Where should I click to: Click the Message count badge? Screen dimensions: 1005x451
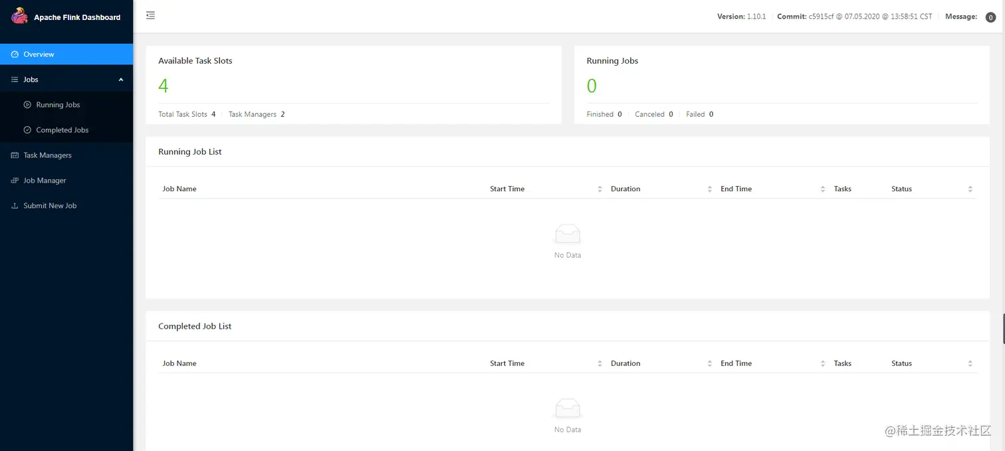point(990,17)
